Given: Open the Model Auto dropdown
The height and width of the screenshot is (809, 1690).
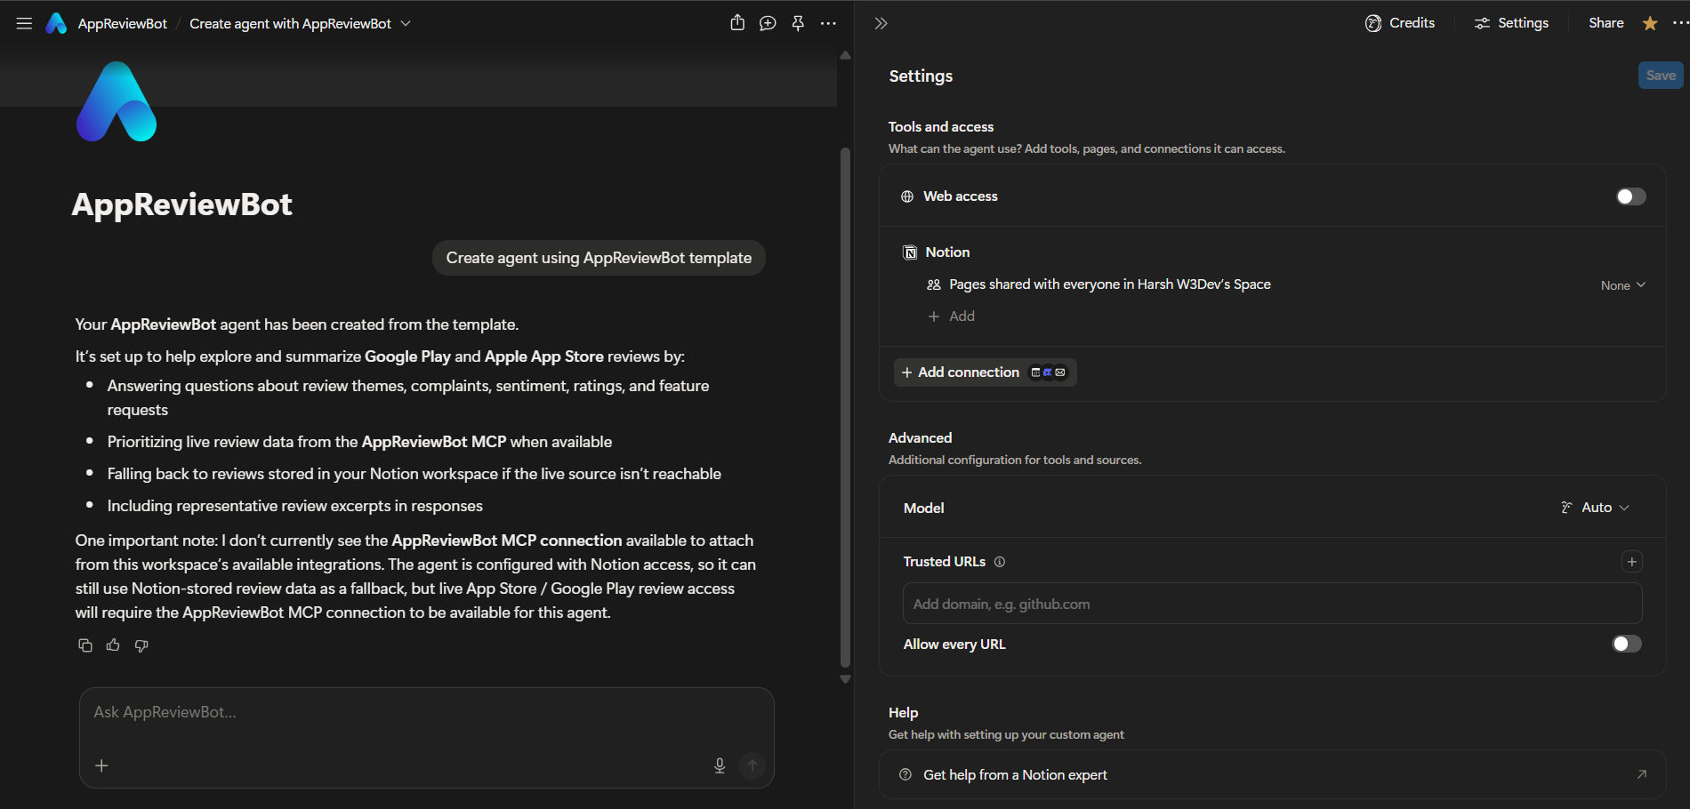Looking at the screenshot, I should click(1596, 508).
